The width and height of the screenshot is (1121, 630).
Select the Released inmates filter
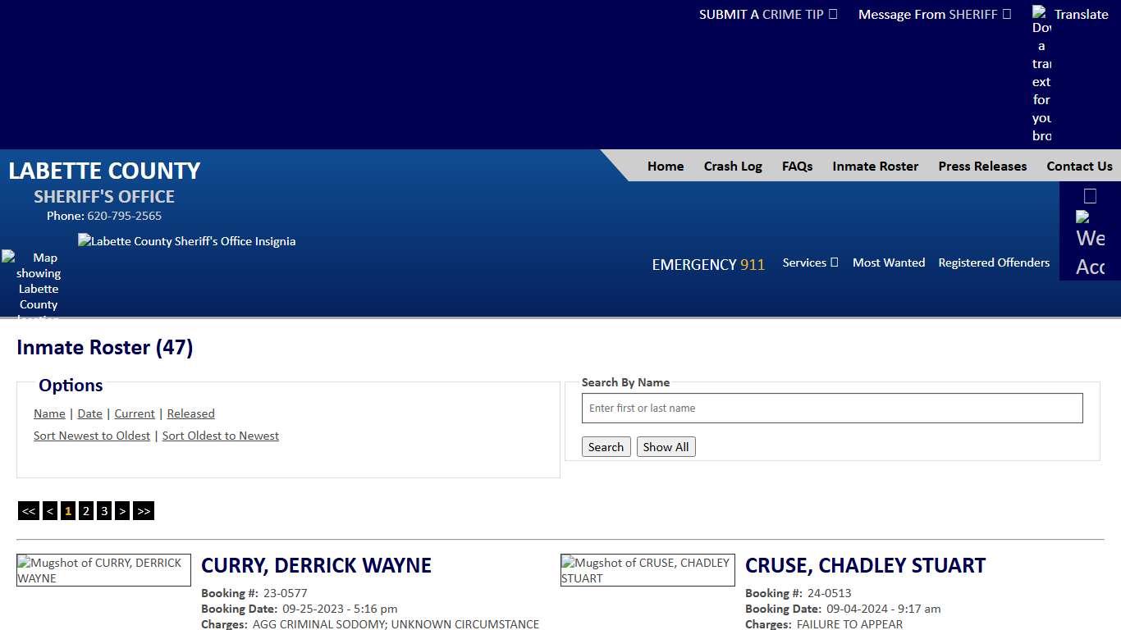[x=190, y=413]
